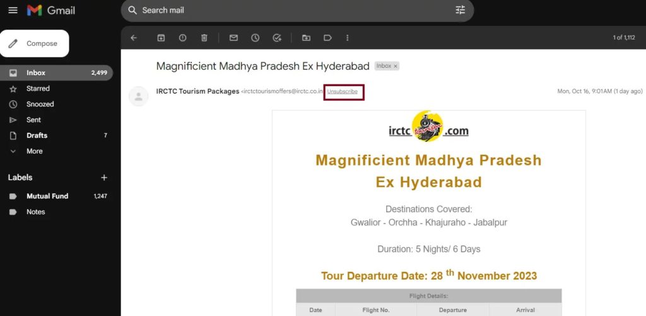Open the Inbox folder
Image resolution: width=646 pixels, height=316 pixels.
tap(56, 73)
